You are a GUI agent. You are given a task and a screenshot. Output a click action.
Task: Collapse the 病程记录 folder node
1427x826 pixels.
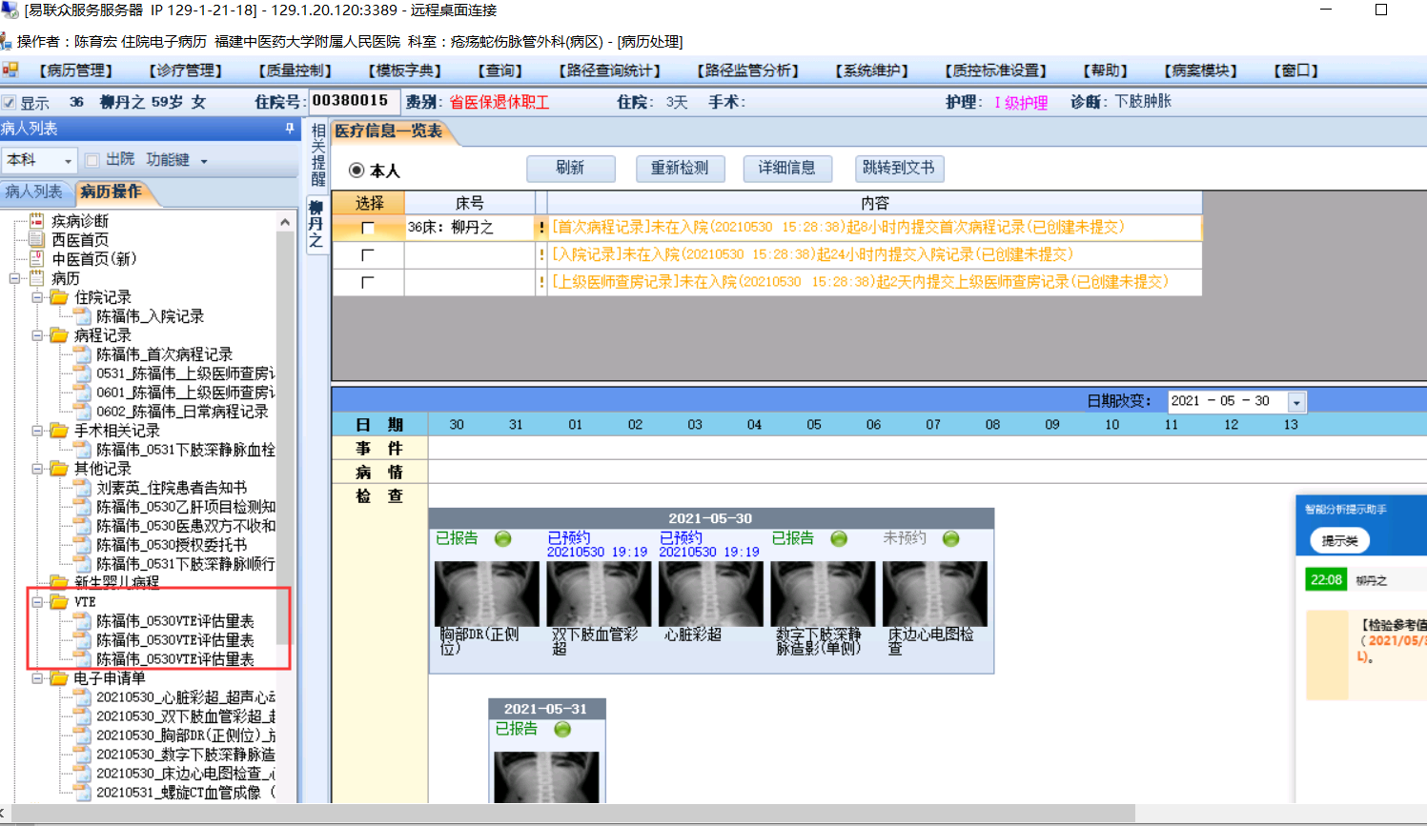pos(37,335)
